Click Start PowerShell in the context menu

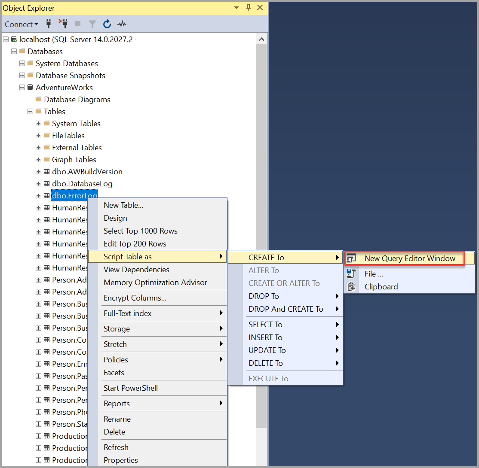click(x=130, y=388)
